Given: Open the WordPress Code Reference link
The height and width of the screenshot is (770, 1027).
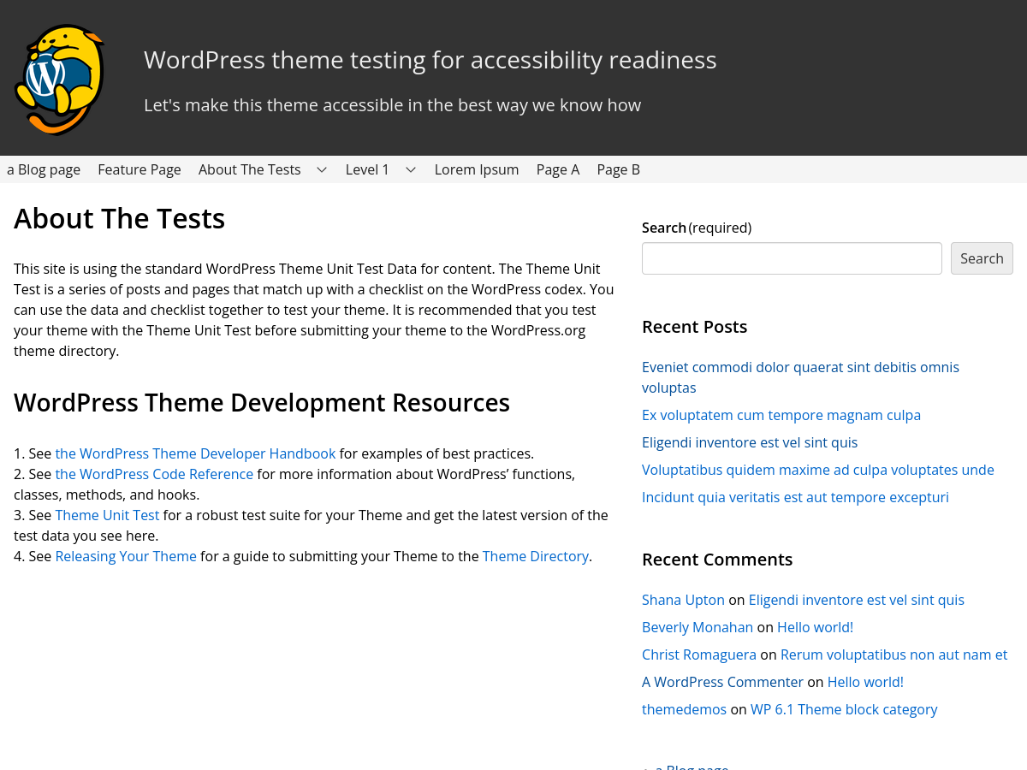Looking at the screenshot, I should pyautogui.click(x=154, y=474).
